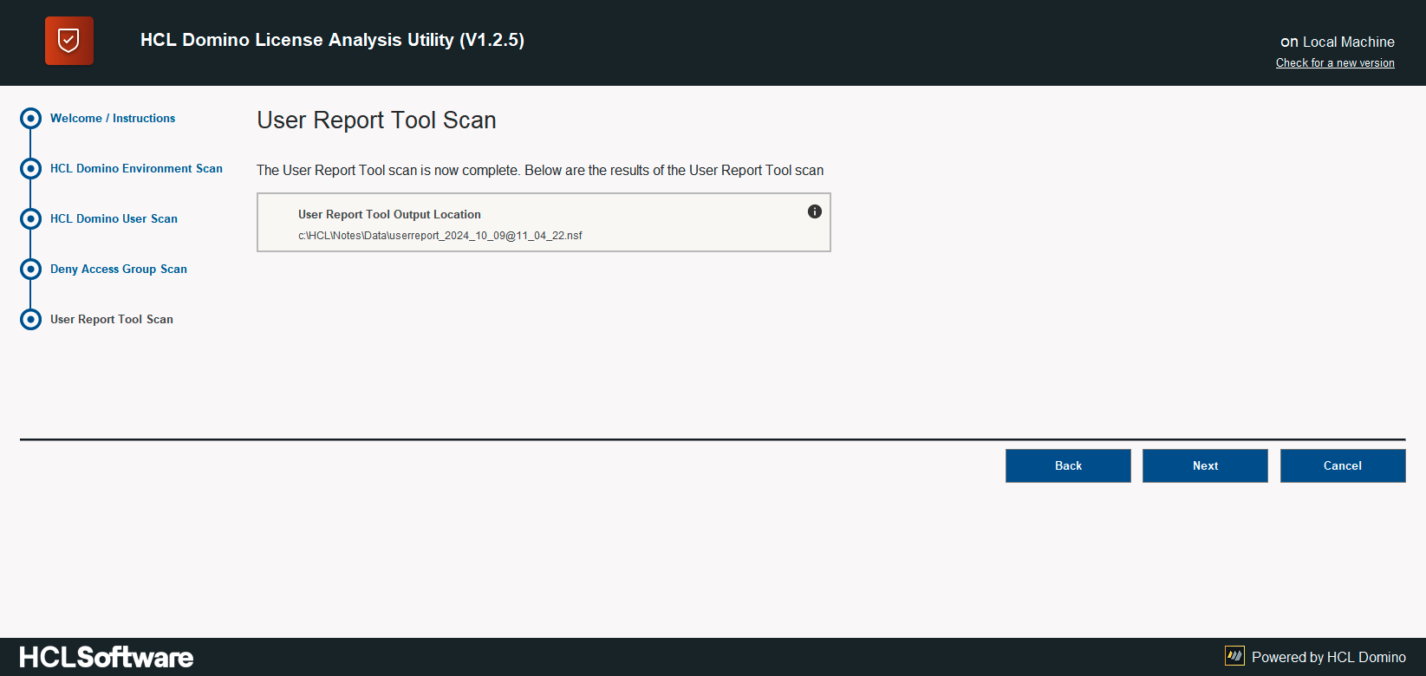Select the Deny Access Group Scan step circle
Image resolution: width=1426 pixels, height=676 pixels.
pyautogui.click(x=30, y=269)
